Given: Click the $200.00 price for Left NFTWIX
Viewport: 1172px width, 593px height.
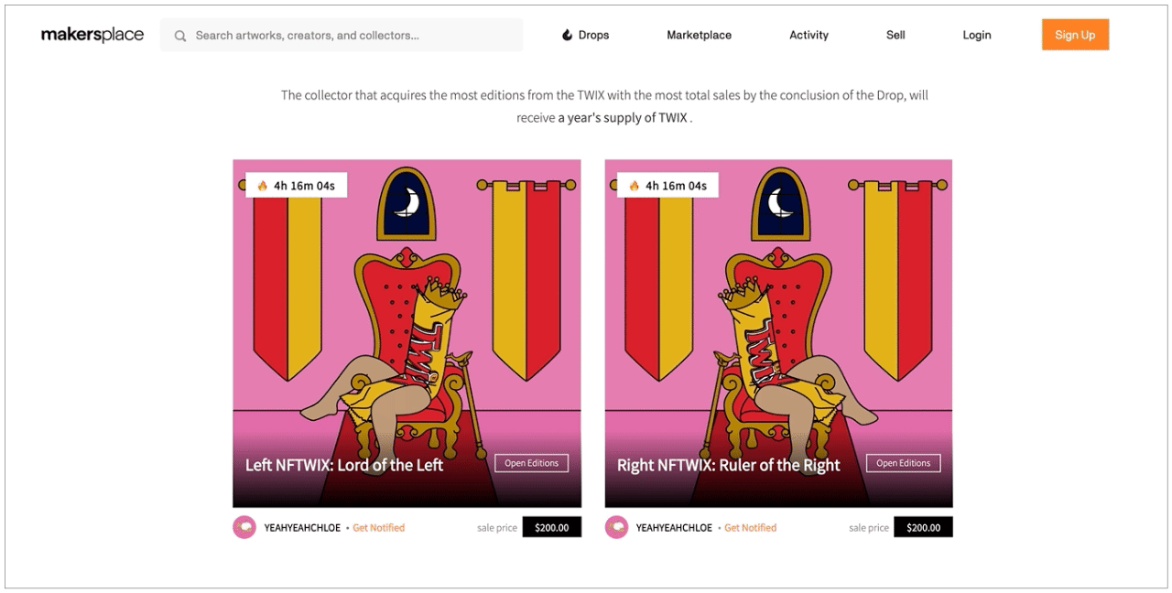Looking at the screenshot, I should point(552,527).
